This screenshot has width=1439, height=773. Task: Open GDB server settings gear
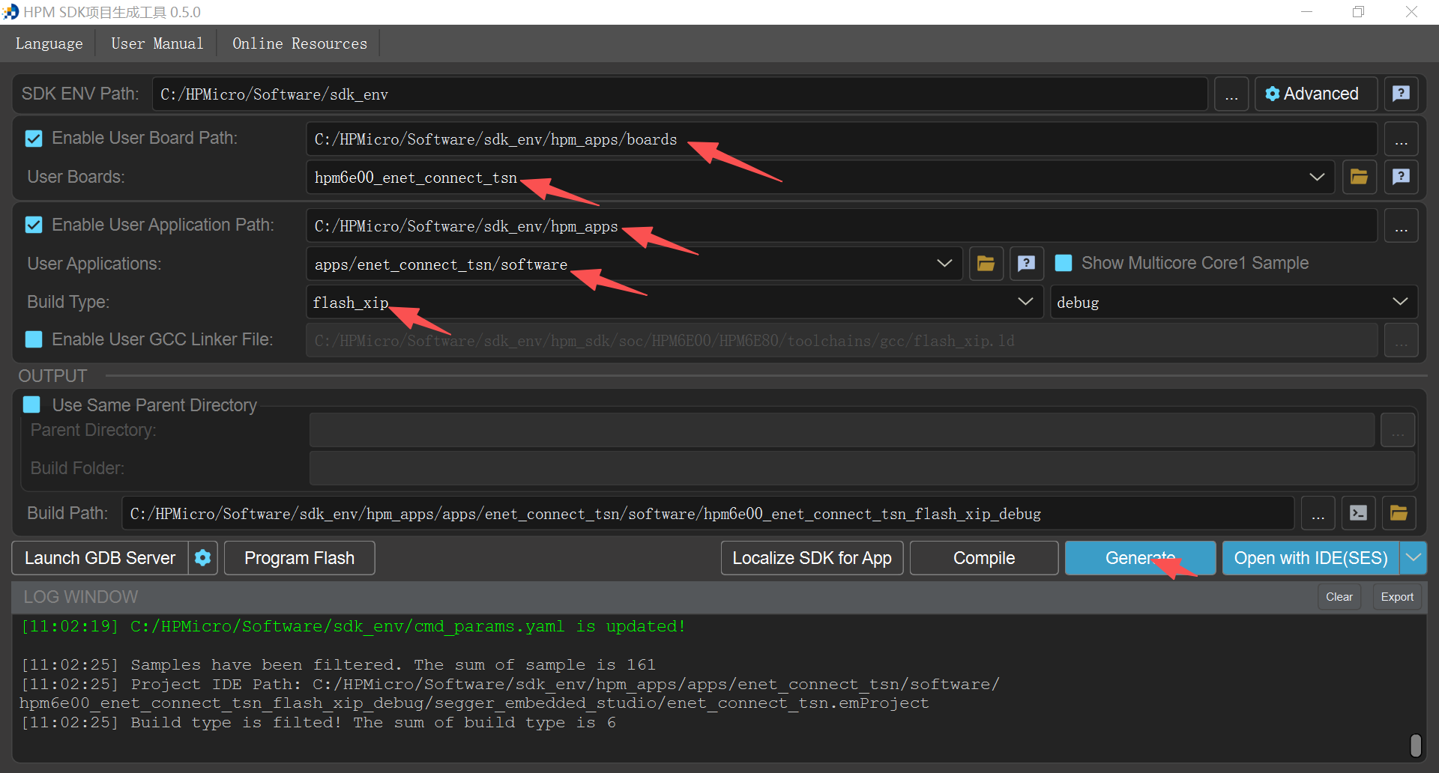[202, 558]
